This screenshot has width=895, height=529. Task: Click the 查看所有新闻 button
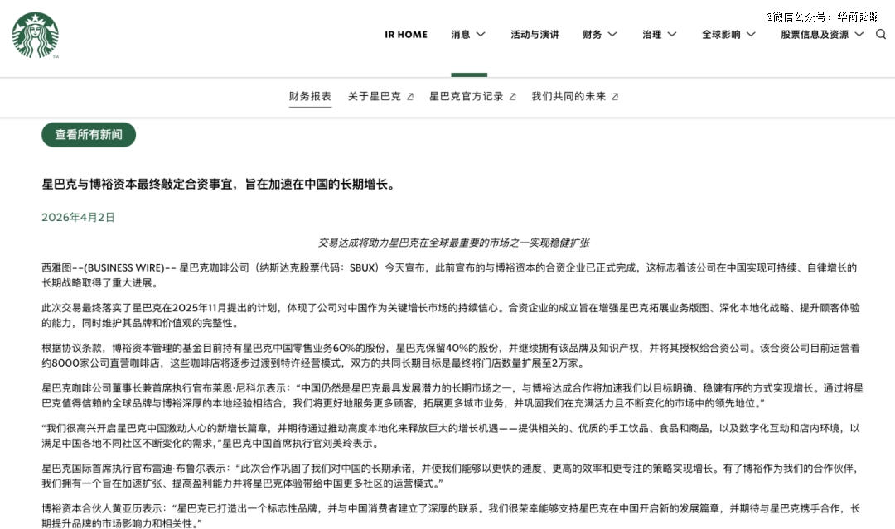[89, 135]
